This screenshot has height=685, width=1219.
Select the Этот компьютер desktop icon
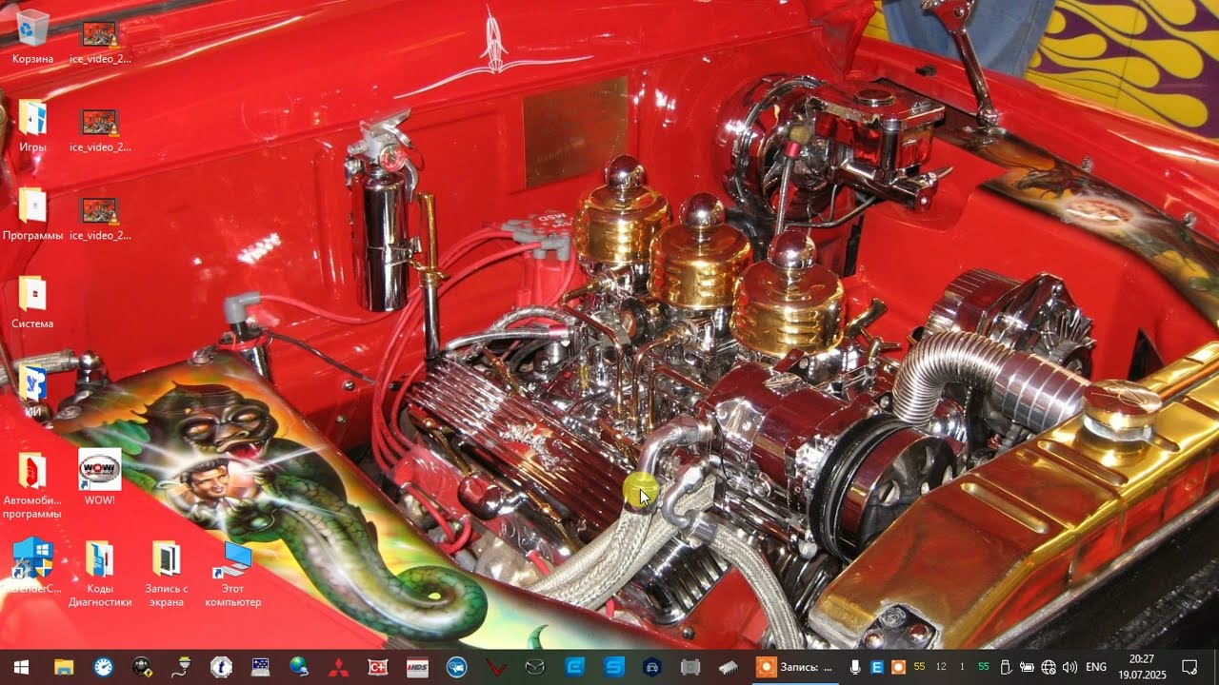(233, 574)
